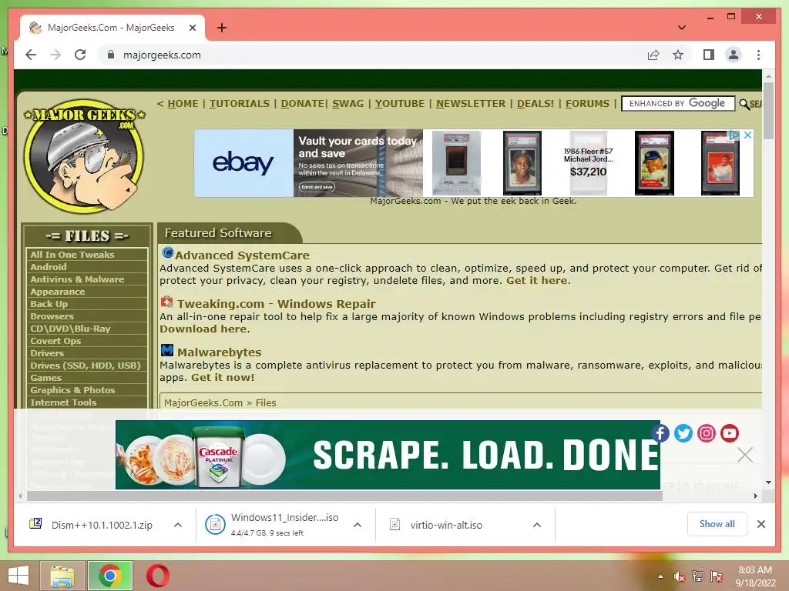Open DONATE in site navigation

(302, 104)
